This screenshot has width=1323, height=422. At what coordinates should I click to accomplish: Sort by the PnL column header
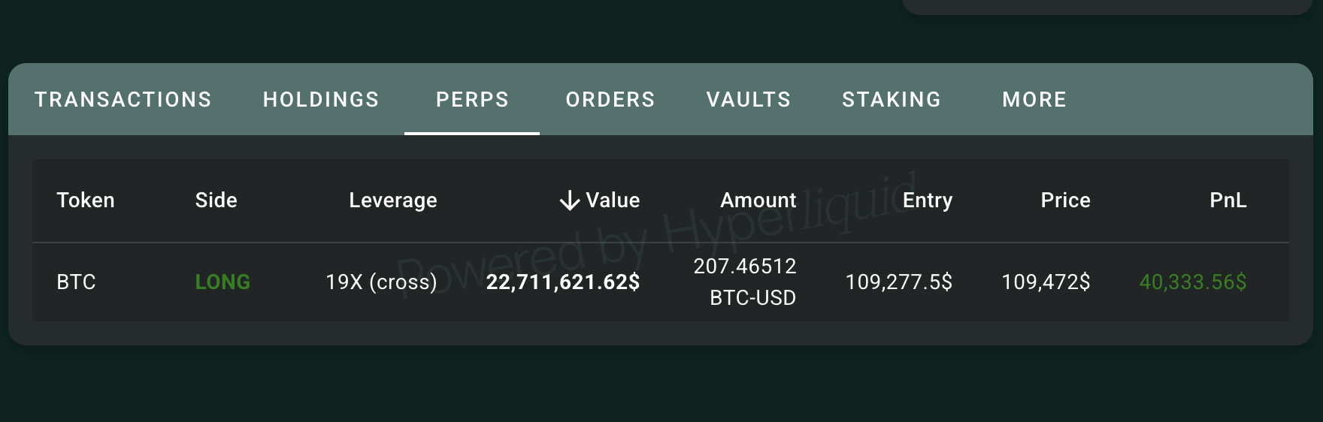tap(1228, 200)
